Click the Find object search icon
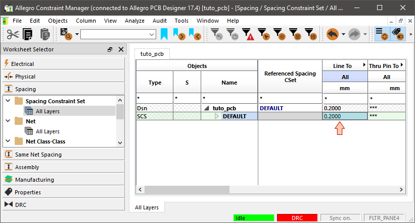This screenshot has width=415, height=223. [x=66, y=34]
